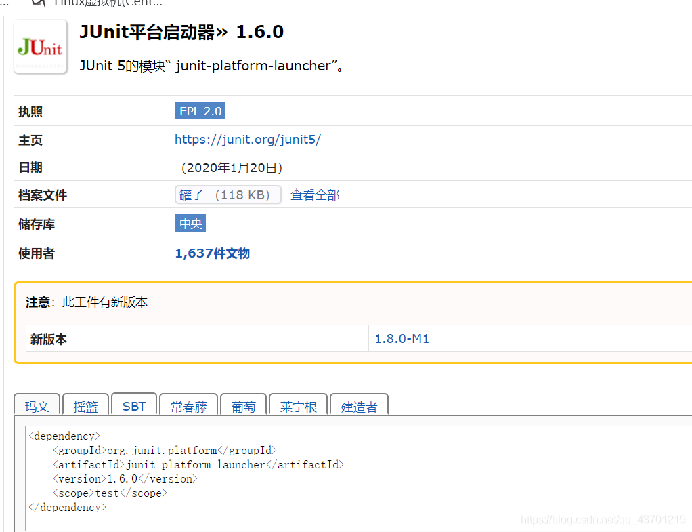Click the page title JUnit平台启动器» 1.6.0
This screenshot has width=692, height=532.
[181, 33]
